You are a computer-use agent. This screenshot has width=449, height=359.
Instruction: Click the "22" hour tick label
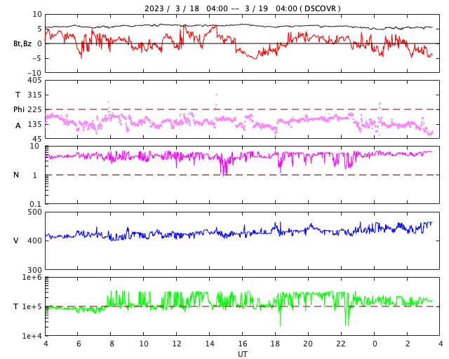point(341,344)
